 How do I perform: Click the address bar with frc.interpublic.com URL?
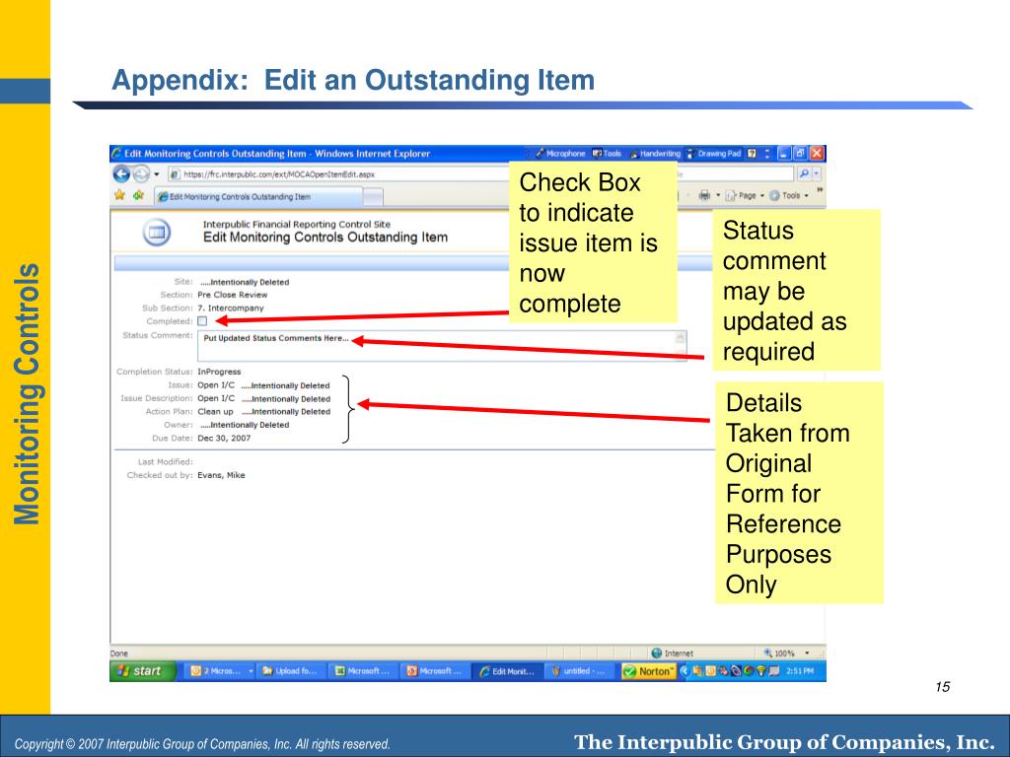coord(338,173)
